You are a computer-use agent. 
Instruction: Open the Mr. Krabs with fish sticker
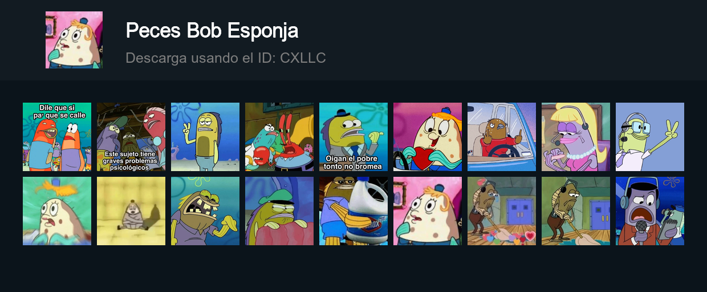[x=279, y=137]
